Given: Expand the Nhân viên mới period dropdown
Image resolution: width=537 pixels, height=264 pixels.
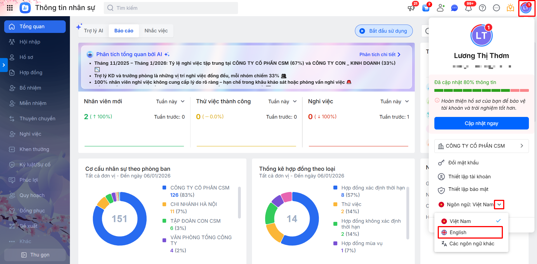Looking at the screenshot, I should [170, 102].
